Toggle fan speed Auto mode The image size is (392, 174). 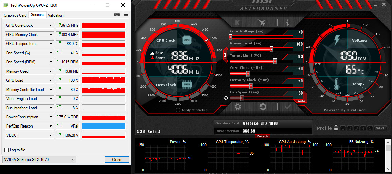pyautogui.click(x=301, y=101)
